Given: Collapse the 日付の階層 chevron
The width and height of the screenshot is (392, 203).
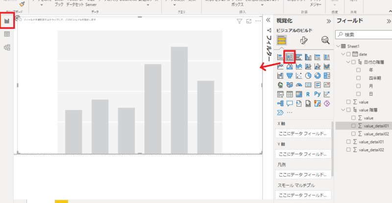Looking at the screenshot, I should click(x=348, y=62).
